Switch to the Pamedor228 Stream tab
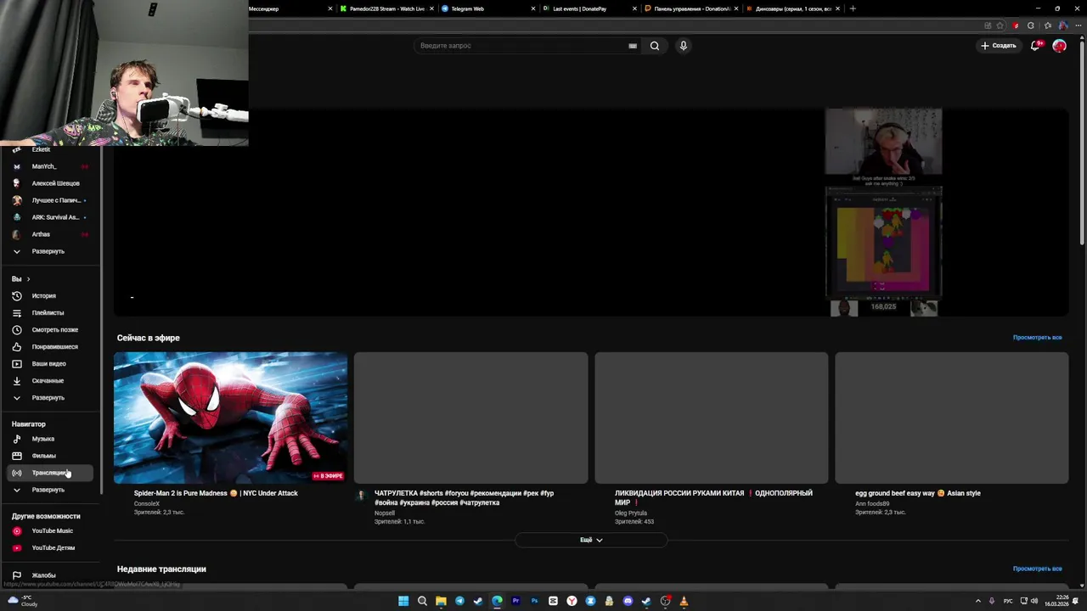Image resolution: width=1087 pixels, height=611 pixels. 387,8
